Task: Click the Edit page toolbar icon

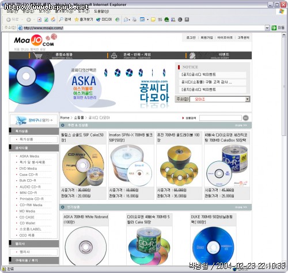Action: (142, 20)
